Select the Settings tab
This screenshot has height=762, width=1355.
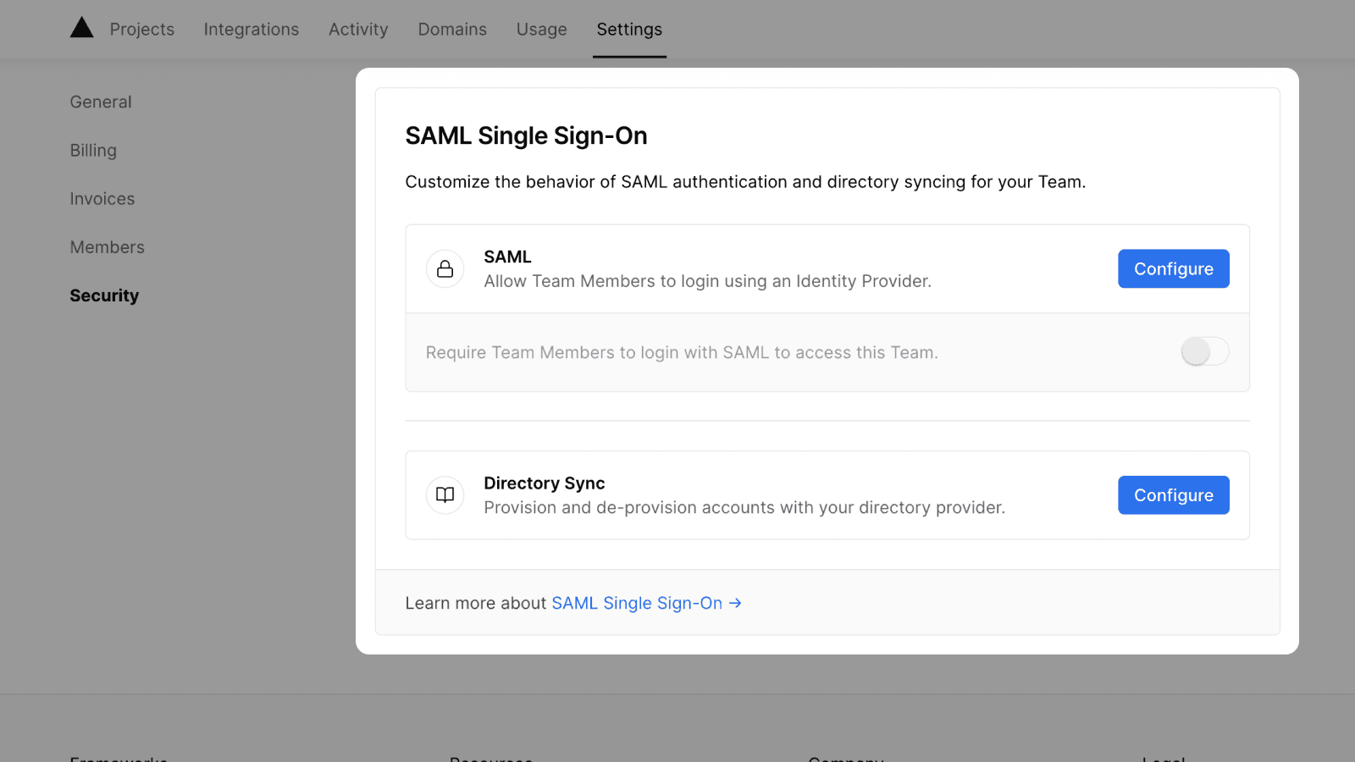[x=629, y=30]
